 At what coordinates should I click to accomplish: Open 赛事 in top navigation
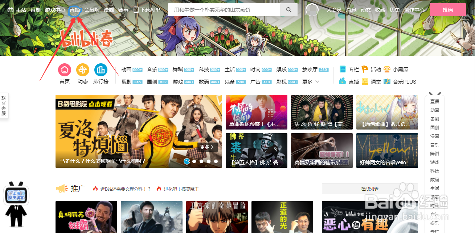(123, 10)
